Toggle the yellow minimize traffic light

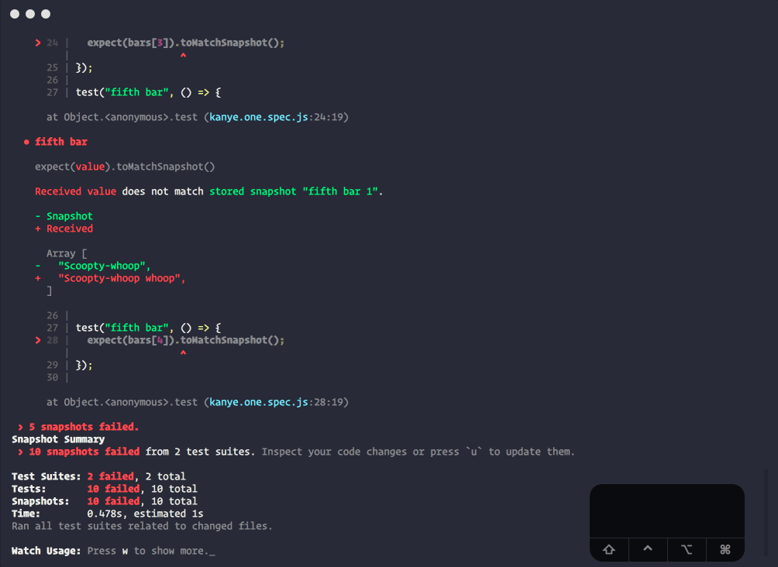(30, 13)
